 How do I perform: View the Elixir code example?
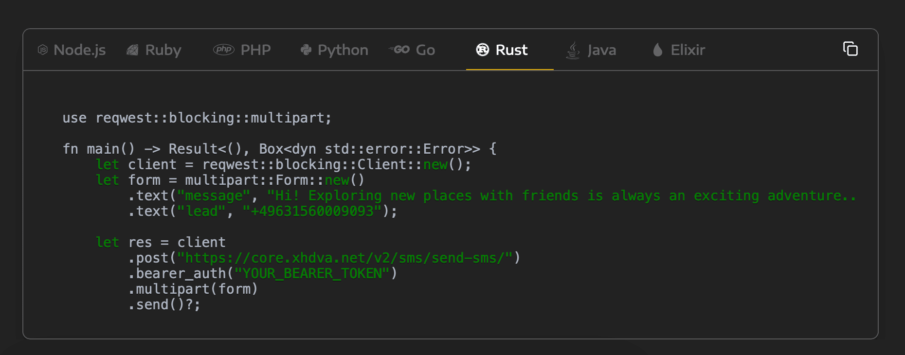688,50
